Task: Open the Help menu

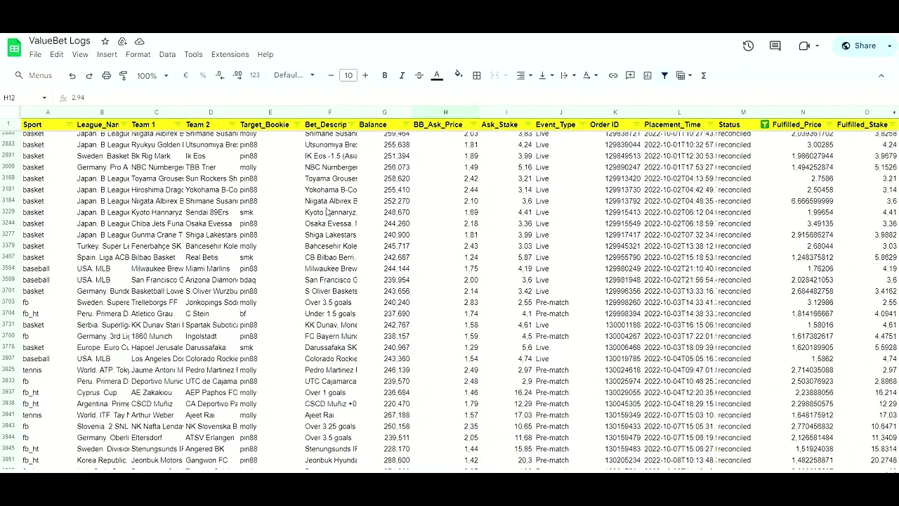Action: coord(265,54)
